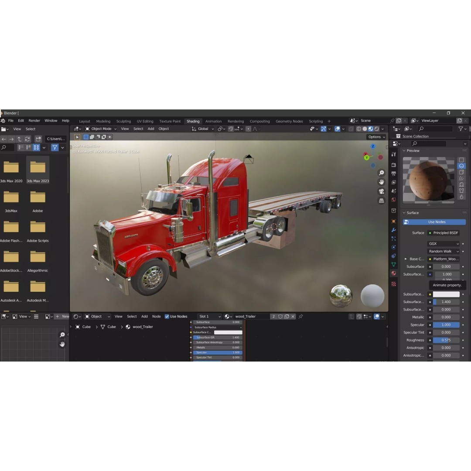Switch to material preview shading
This screenshot has width=471, height=471.
pos(371,129)
